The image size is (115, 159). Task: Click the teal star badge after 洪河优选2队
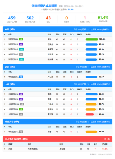point(21,59)
